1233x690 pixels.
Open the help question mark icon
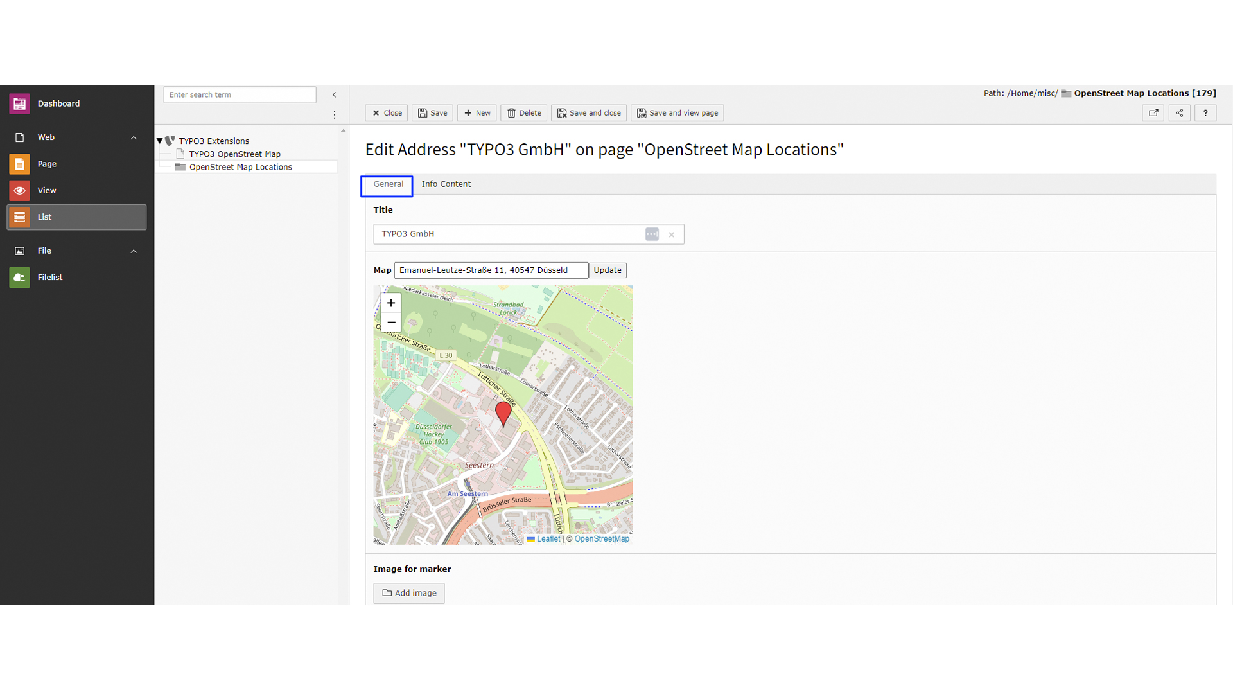coord(1205,113)
